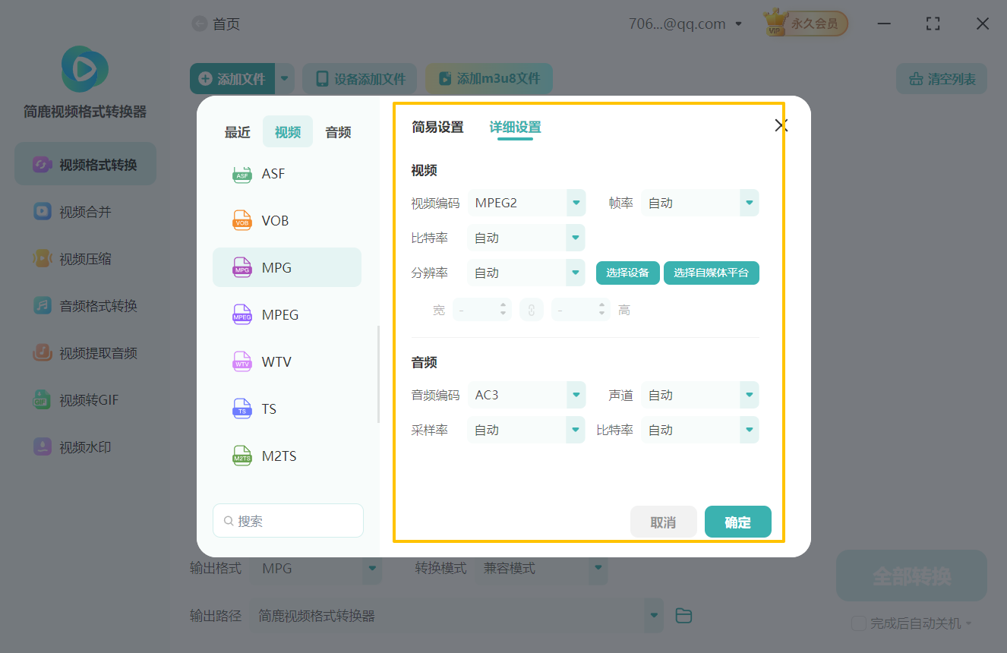Click the 搜索 search field
Image resolution: width=1007 pixels, height=653 pixels.
(x=288, y=520)
